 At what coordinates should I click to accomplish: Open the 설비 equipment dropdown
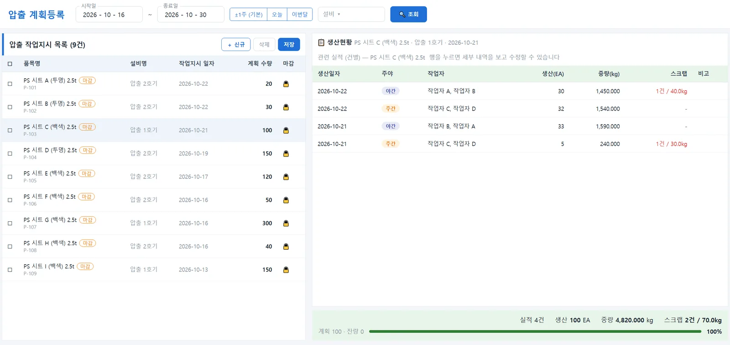pos(351,14)
